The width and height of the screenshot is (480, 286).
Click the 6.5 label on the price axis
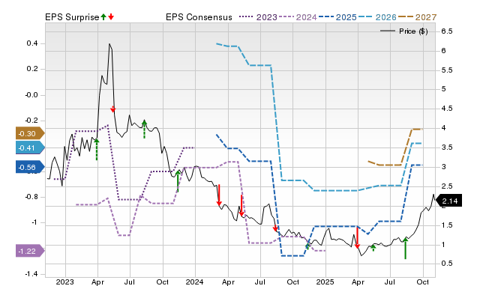447,31
